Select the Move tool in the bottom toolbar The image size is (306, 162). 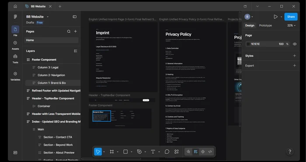point(98,151)
